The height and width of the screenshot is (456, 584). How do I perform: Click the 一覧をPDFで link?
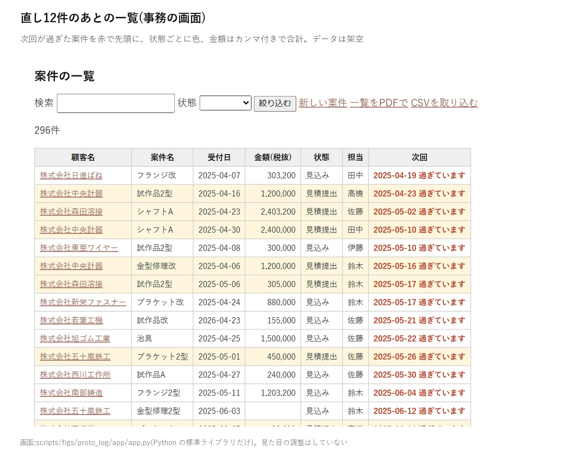(x=379, y=103)
